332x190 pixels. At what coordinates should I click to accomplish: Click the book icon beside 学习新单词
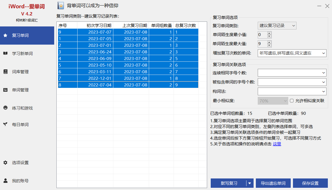tap(5, 54)
